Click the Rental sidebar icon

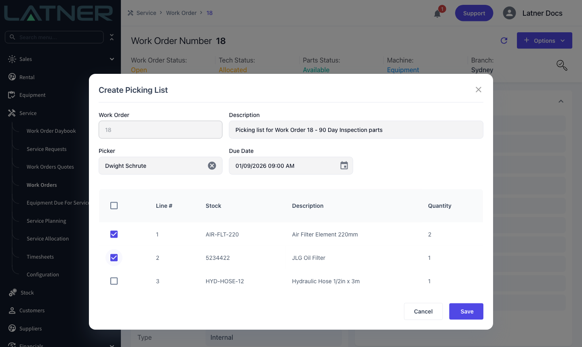[x=12, y=77]
